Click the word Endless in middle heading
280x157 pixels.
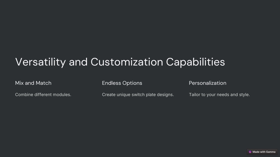point(112,83)
